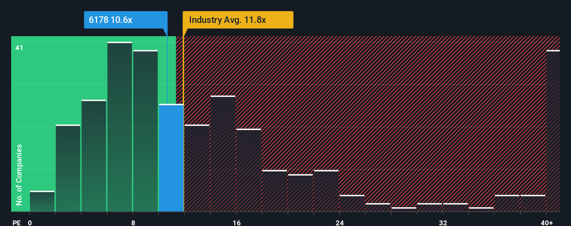Click the green bar just right of 8
Image resolution: width=571 pixels, height=226 pixels.
pos(146,131)
